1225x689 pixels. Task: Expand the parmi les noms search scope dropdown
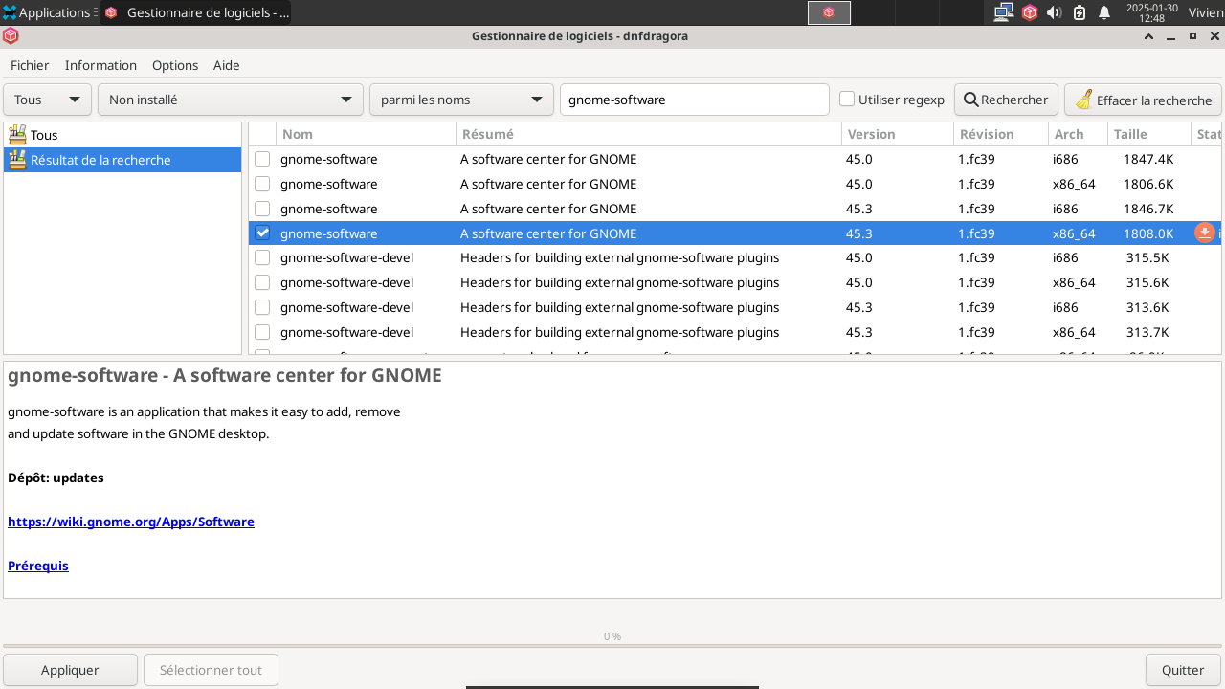pyautogui.click(x=461, y=100)
